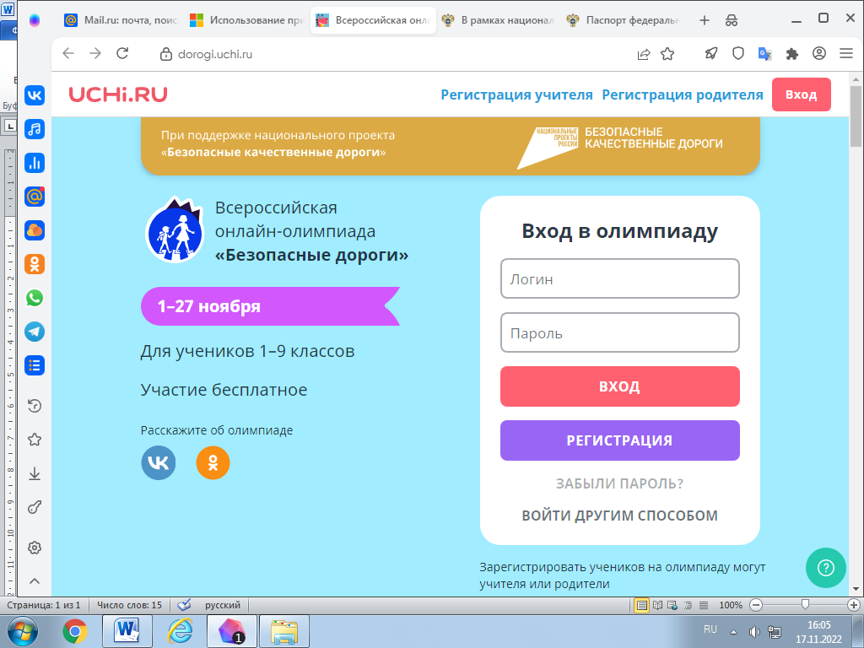Focus the 'Пароль' input field
This screenshot has height=648, width=864.
(x=620, y=332)
